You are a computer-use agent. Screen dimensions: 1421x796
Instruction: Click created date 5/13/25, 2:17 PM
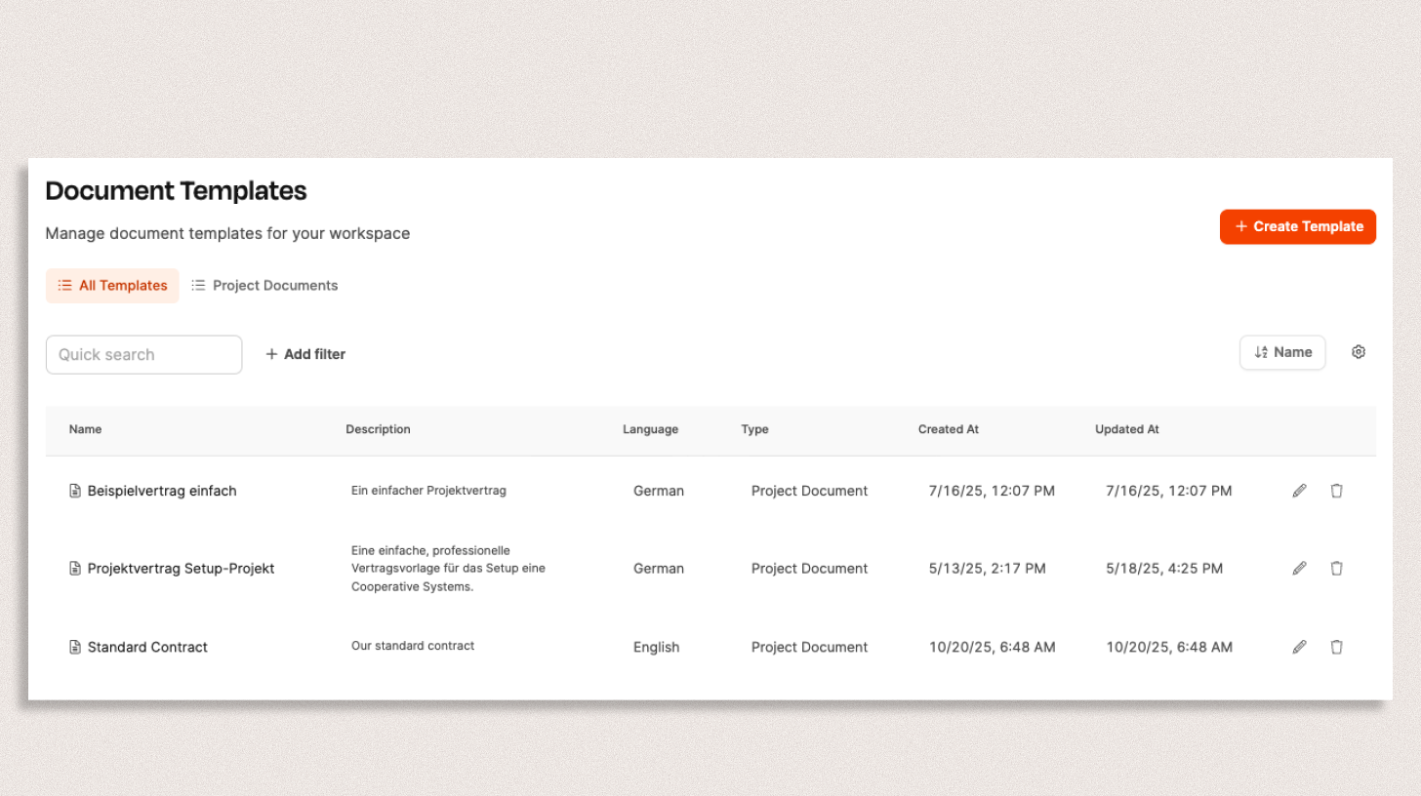pos(987,568)
